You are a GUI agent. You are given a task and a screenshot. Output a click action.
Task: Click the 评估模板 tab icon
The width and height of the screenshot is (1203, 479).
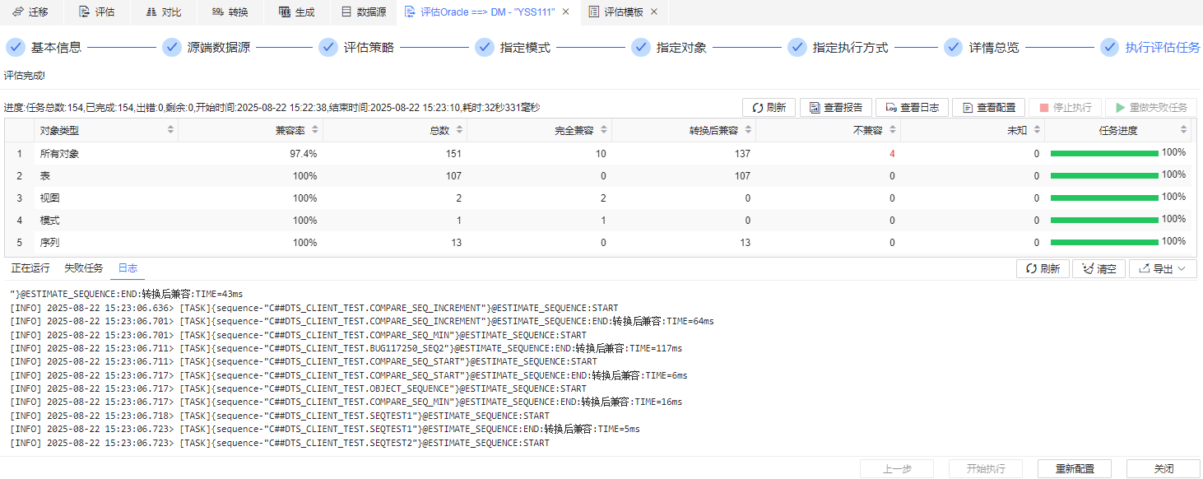coord(594,12)
